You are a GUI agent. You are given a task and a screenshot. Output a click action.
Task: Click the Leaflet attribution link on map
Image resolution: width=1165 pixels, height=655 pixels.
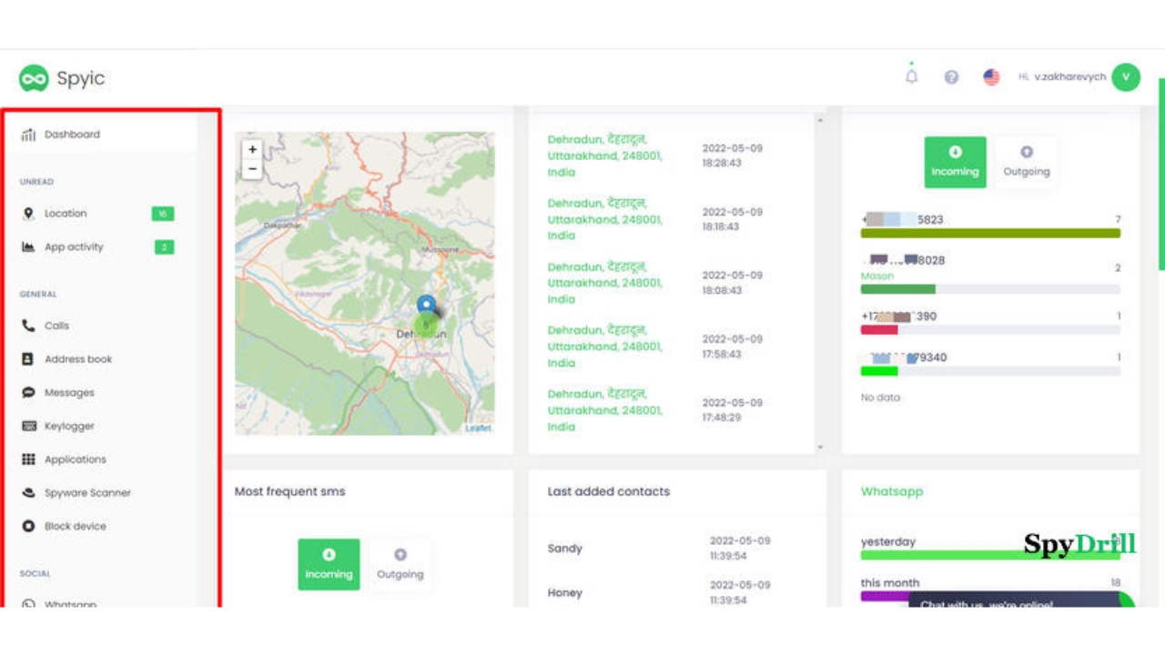479,428
